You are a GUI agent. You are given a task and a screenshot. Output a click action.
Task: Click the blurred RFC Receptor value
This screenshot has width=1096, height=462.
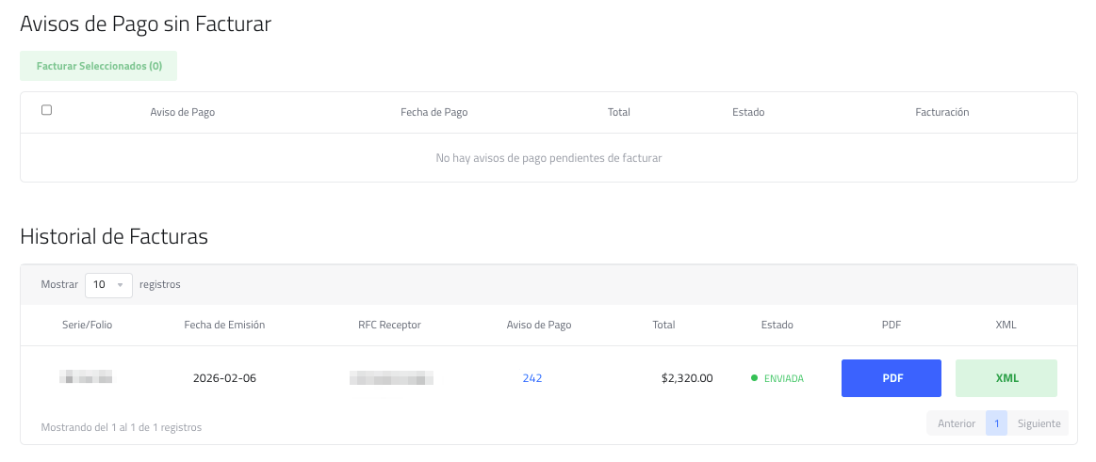(391, 378)
